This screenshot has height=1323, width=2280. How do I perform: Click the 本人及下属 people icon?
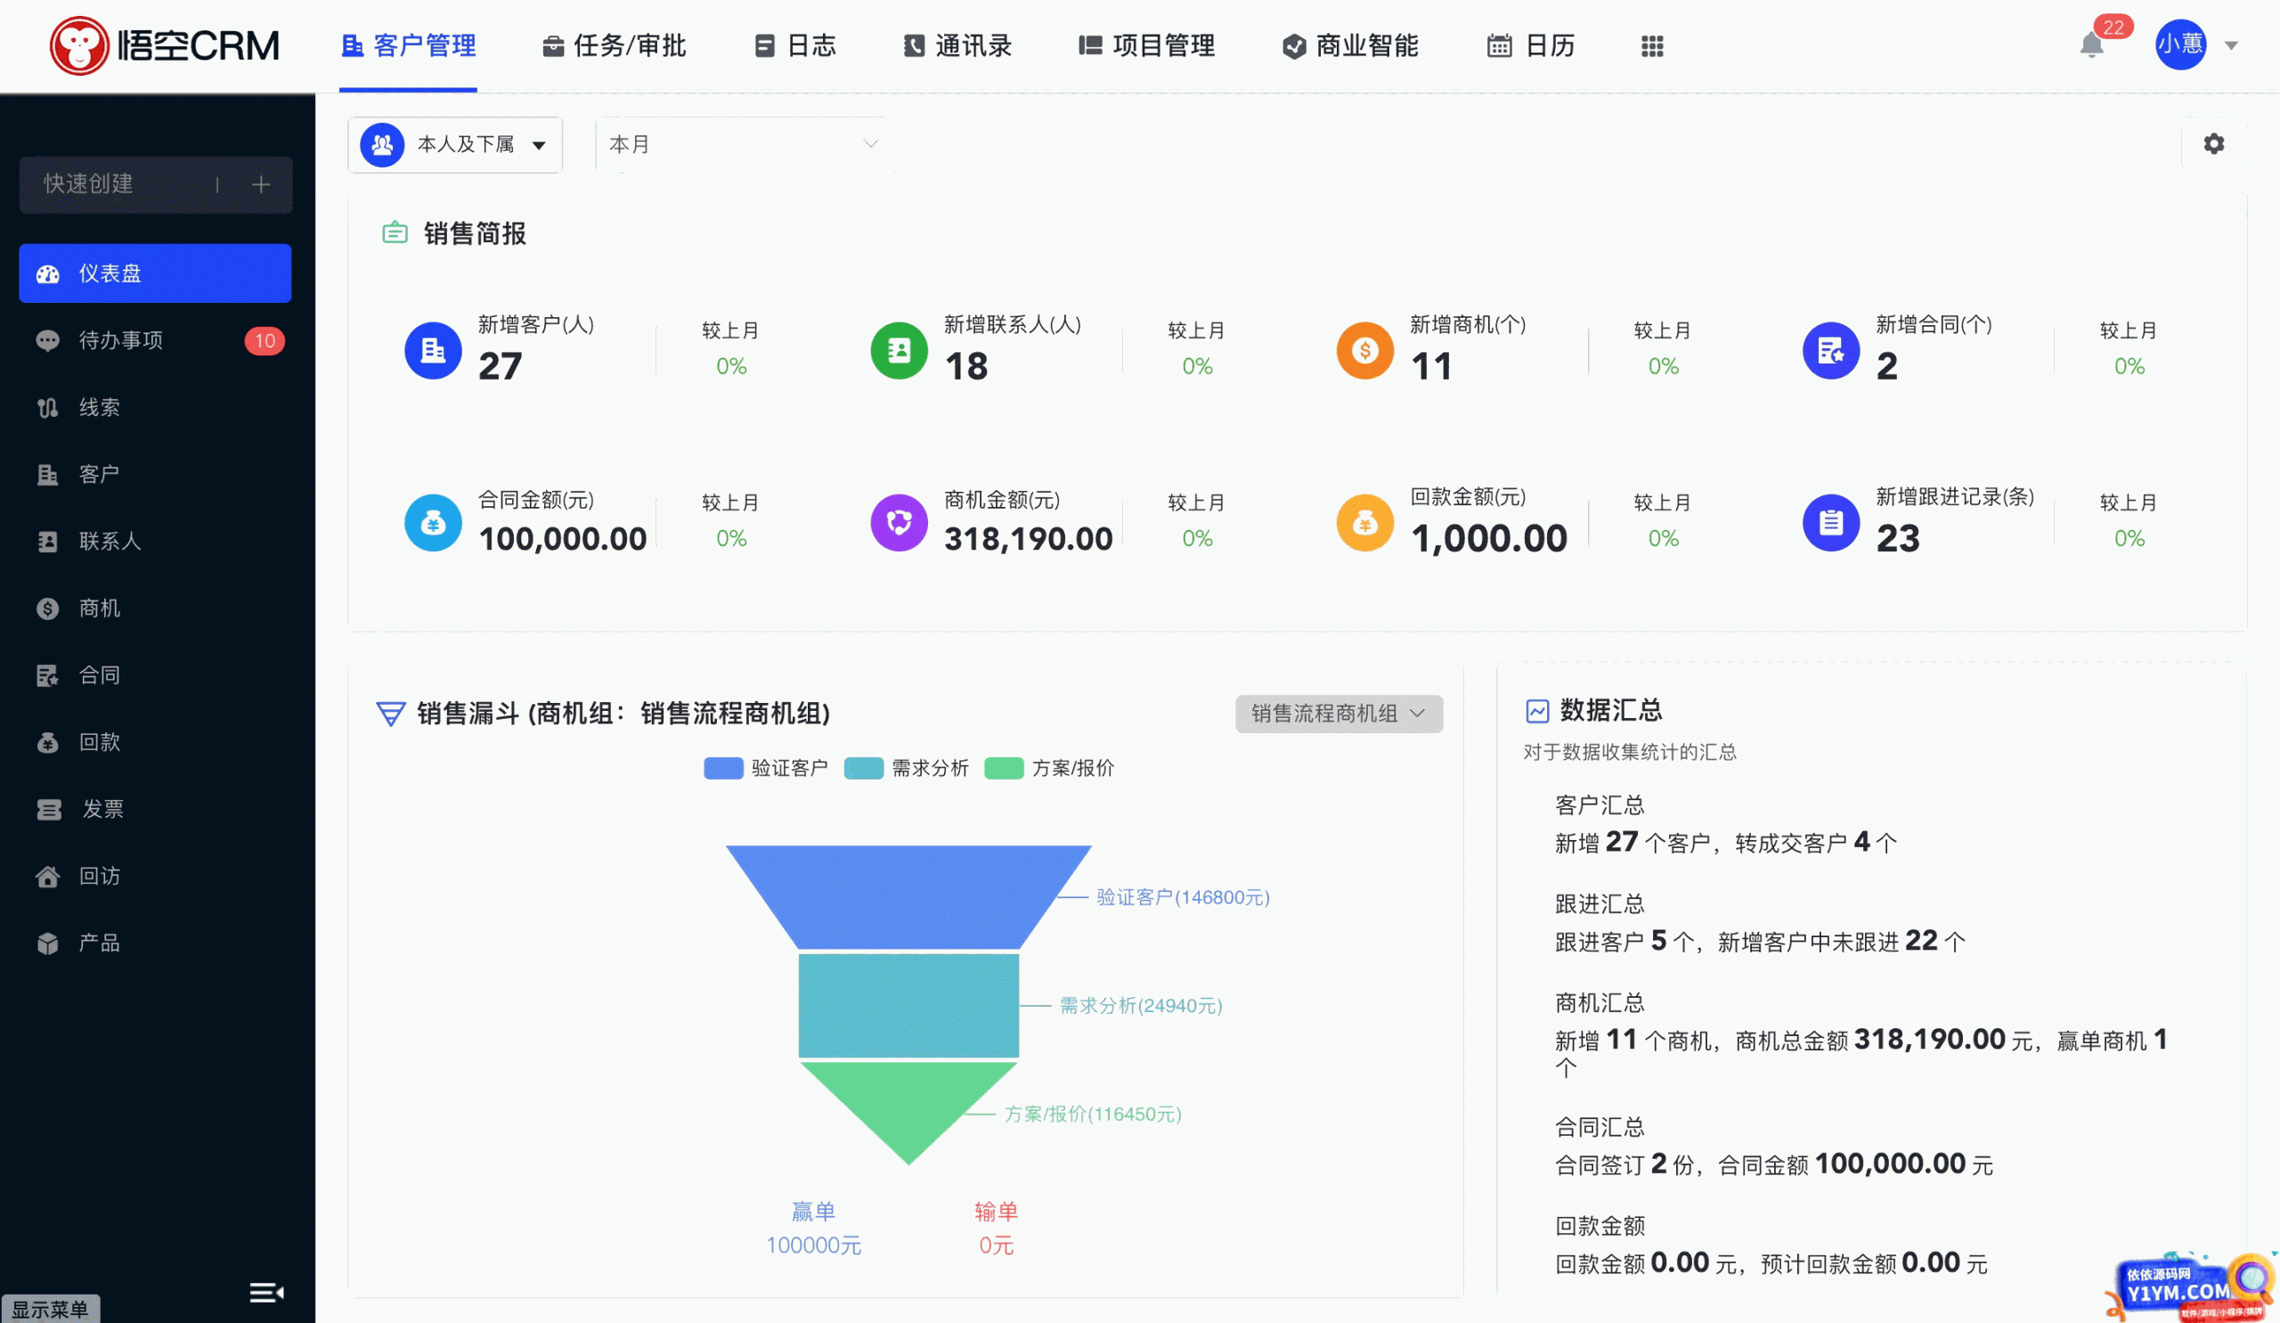click(x=382, y=145)
